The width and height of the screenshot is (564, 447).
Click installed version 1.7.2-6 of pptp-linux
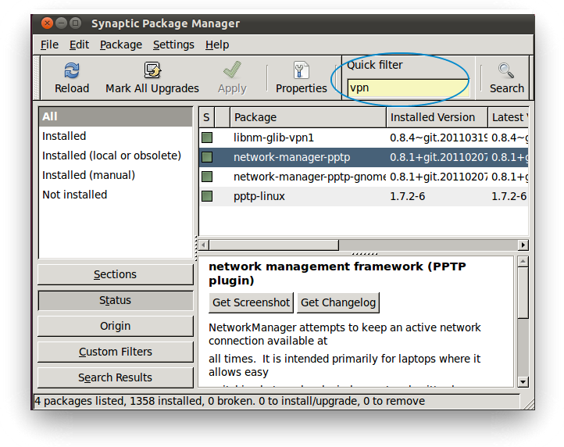tap(407, 196)
